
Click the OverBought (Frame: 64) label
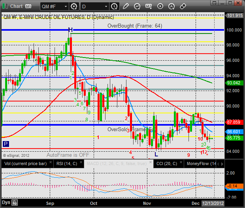(135, 26)
